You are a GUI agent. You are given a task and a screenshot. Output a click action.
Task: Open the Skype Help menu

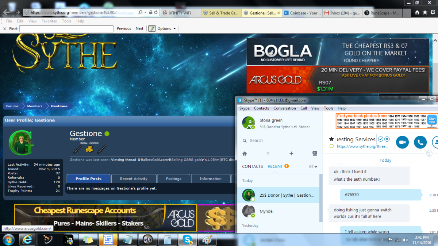(342, 108)
